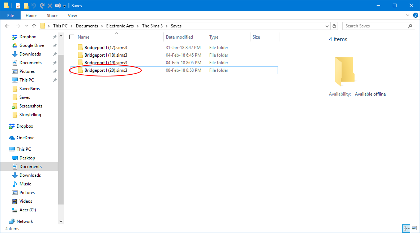This screenshot has height=233, width=420.
Task: Expand chevron after Electronic Arts in breadcrumb
Action: 138,26
